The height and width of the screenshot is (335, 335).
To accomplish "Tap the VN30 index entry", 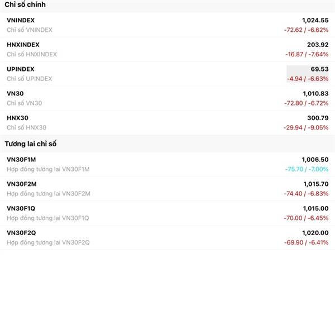I will (167, 98).
